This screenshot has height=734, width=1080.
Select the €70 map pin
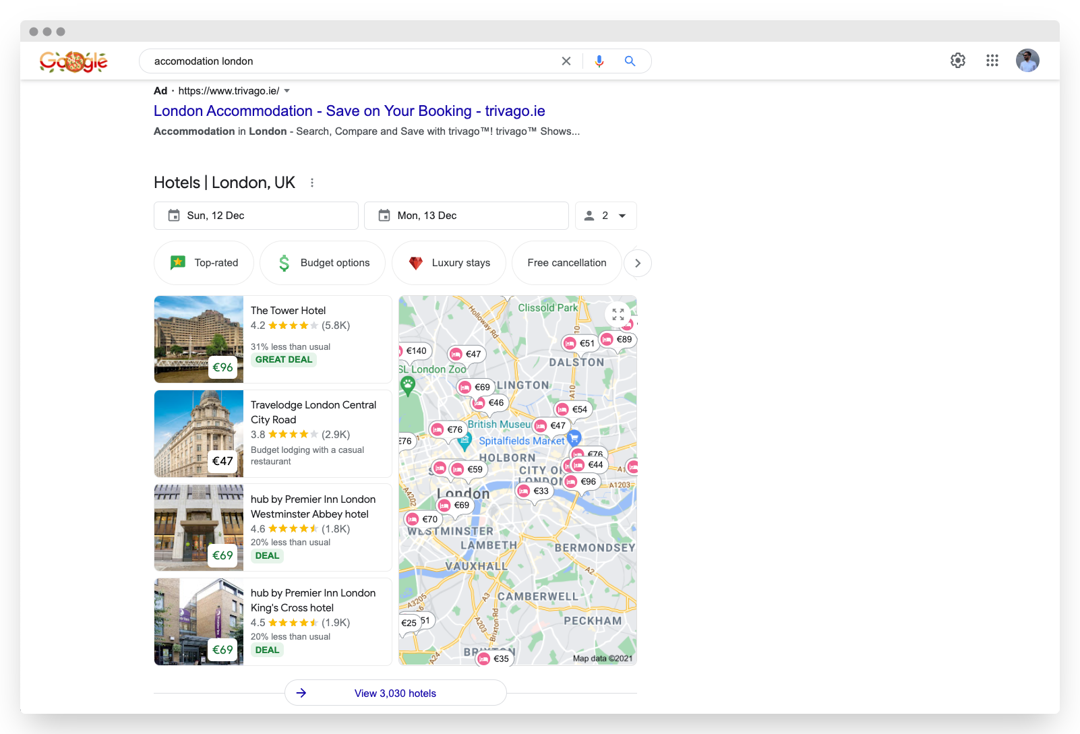coord(423,520)
